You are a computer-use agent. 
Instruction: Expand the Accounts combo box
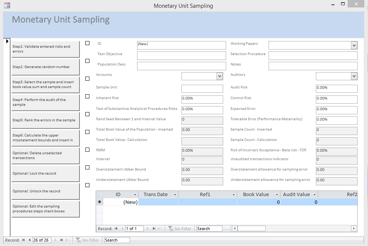[x=219, y=76]
